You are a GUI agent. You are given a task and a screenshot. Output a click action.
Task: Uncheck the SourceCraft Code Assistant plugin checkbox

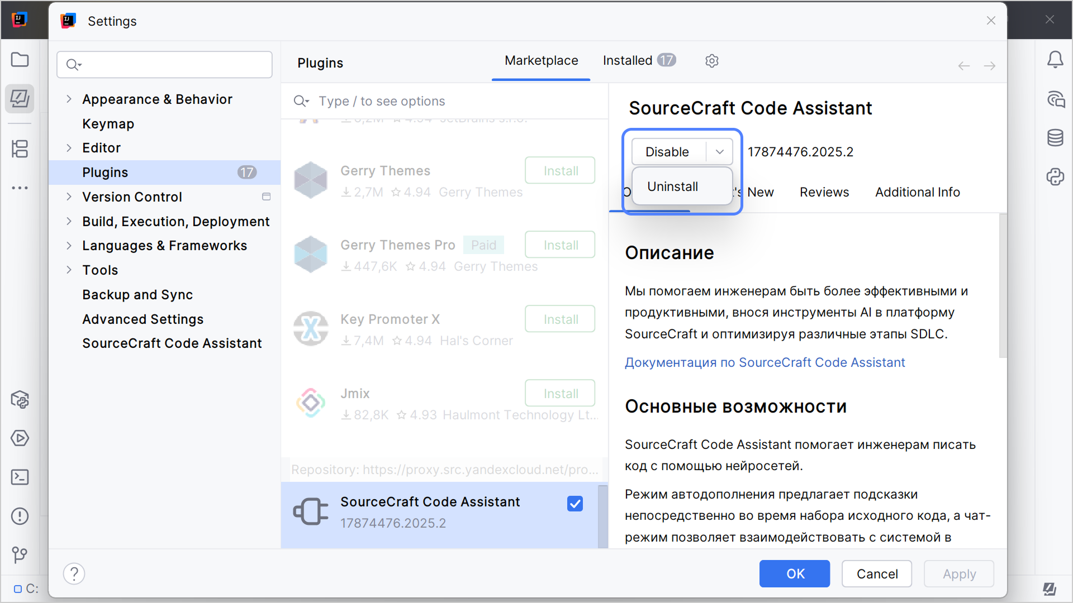coord(575,504)
